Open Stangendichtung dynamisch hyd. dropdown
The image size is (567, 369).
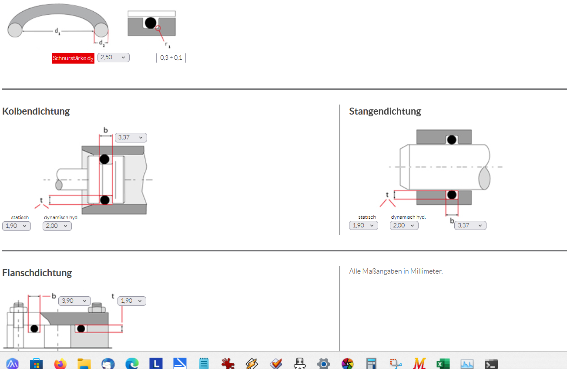coord(404,226)
